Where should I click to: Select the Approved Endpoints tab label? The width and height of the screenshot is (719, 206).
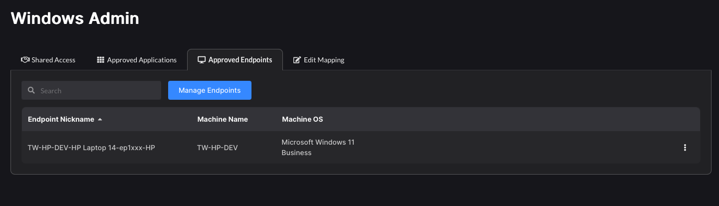(x=240, y=60)
